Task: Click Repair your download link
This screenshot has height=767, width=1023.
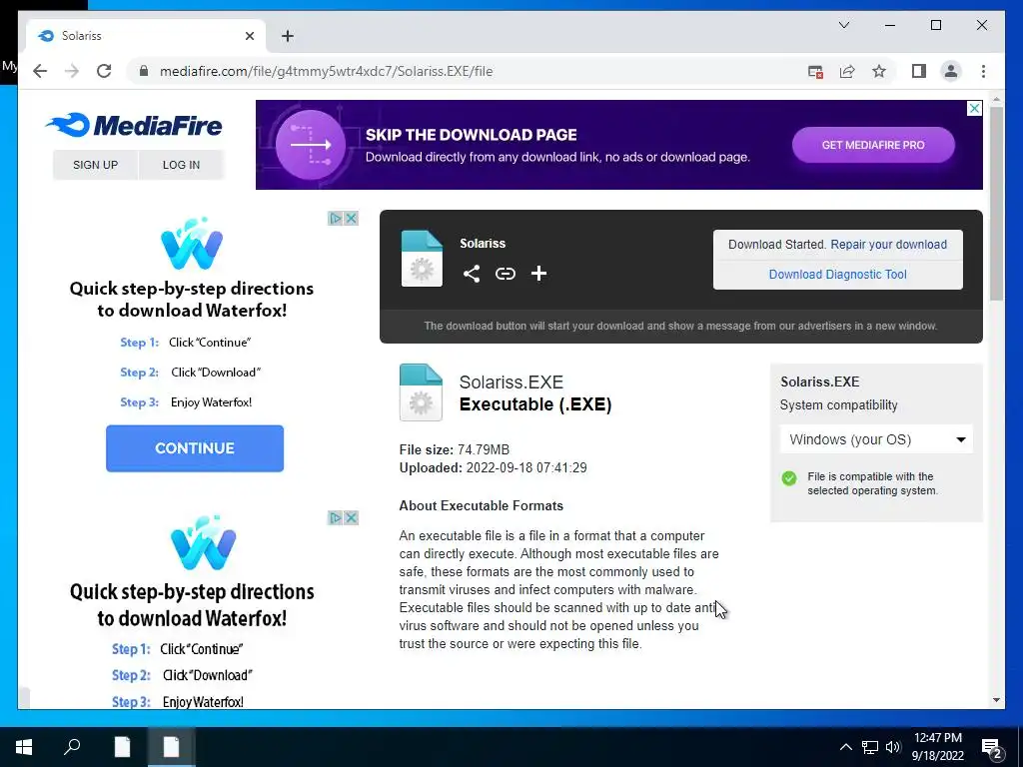Action: click(x=888, y=245)
